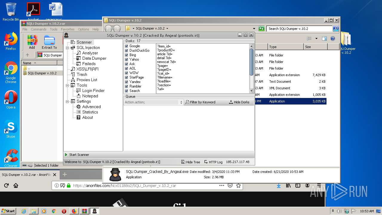Toggle the Google search engine checkbox
Viewport: 382px width, 215px height.
tap(127, 46)
